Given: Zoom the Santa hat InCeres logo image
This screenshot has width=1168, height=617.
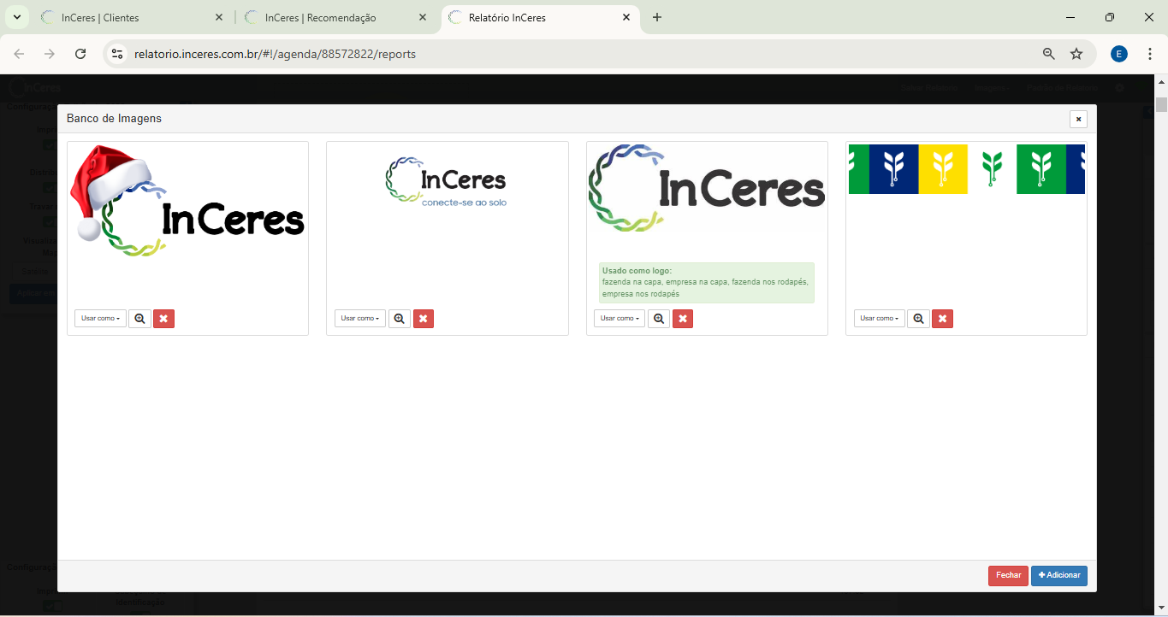Looking at the screenshot, I should pyautogui.click(x=139, y=319).
